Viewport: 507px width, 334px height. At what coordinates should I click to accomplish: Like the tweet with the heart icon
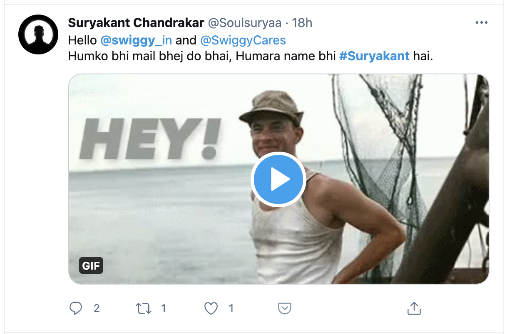coord(211,308)
